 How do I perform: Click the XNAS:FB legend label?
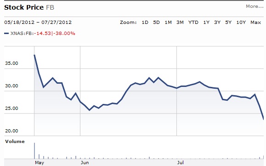pyautogui.click(x=22, y=33)
